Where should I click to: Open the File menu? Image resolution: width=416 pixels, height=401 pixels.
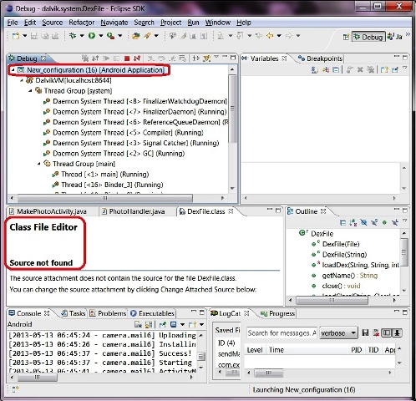pos(13,23)
